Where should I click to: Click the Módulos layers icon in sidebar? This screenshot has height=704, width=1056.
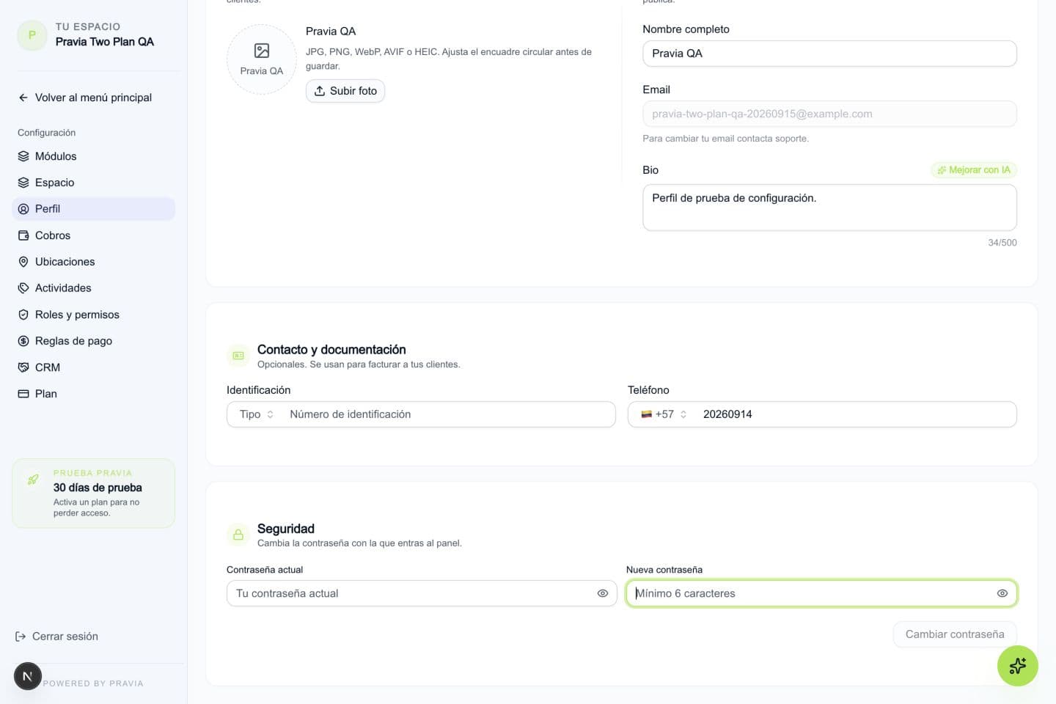(23, 156)
